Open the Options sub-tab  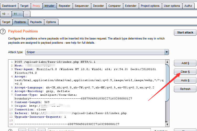(x=51, y=22)
